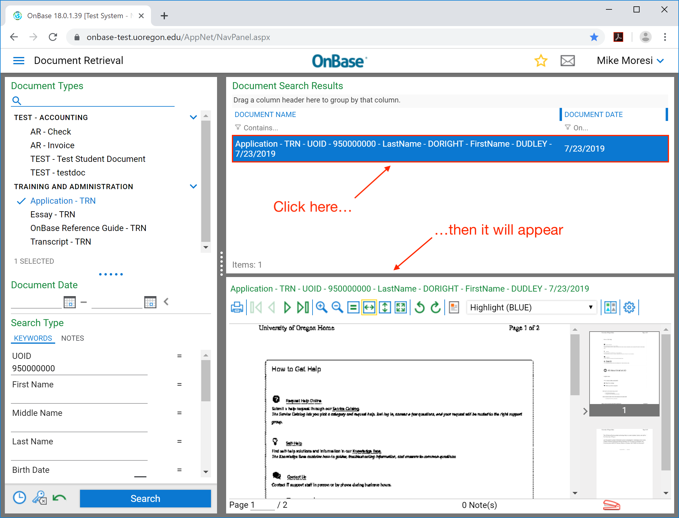
Task: Open the favorites star in OnBase header
Action: 540,60
